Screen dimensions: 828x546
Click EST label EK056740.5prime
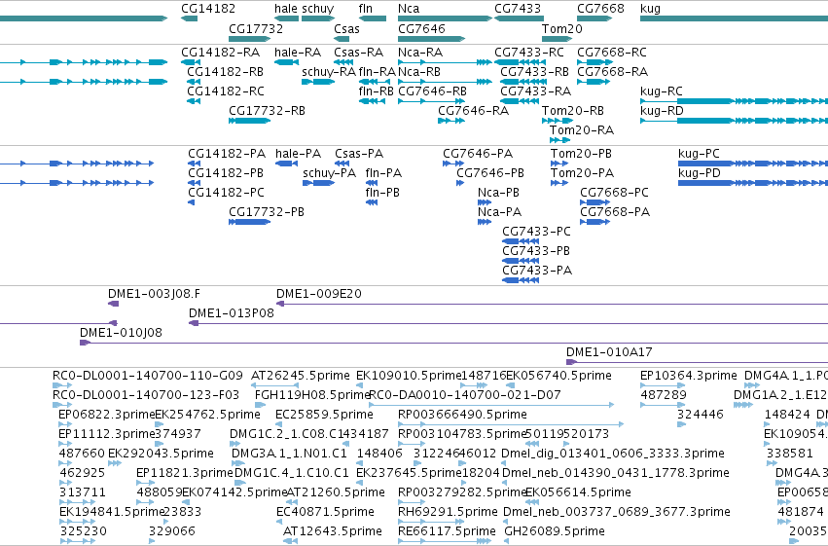[x=558, y=377]
